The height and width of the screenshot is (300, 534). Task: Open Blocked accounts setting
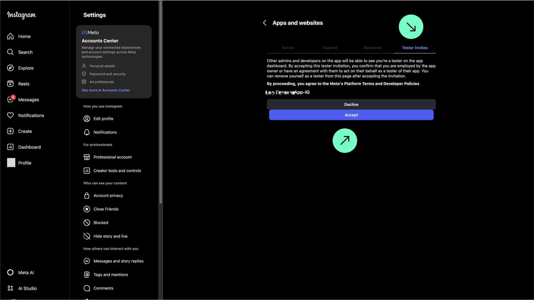click(96, 223)
